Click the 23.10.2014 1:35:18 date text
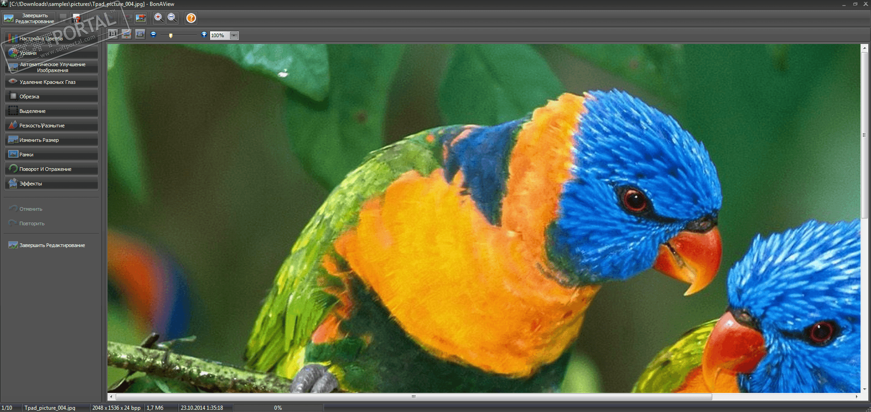This screenshot has height=412, width=871. [202, 408]
